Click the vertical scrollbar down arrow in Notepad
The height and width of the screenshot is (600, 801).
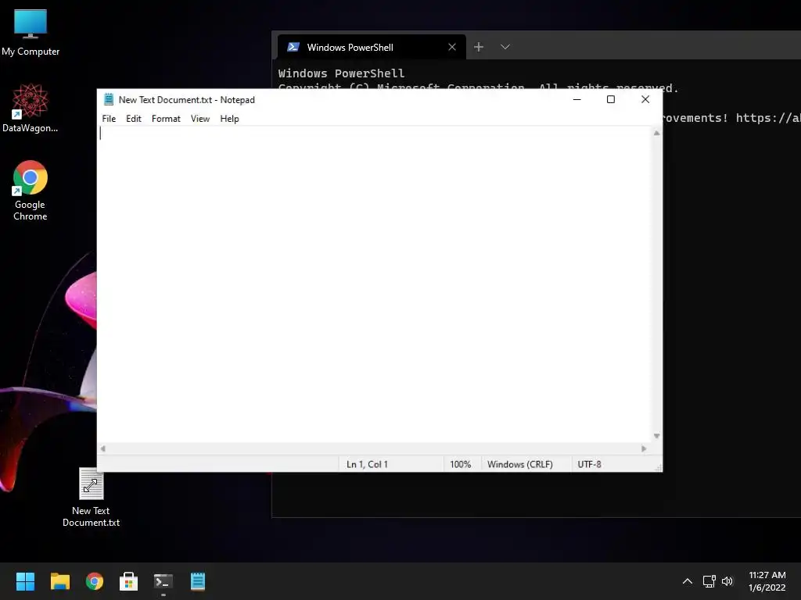[656, 436]
